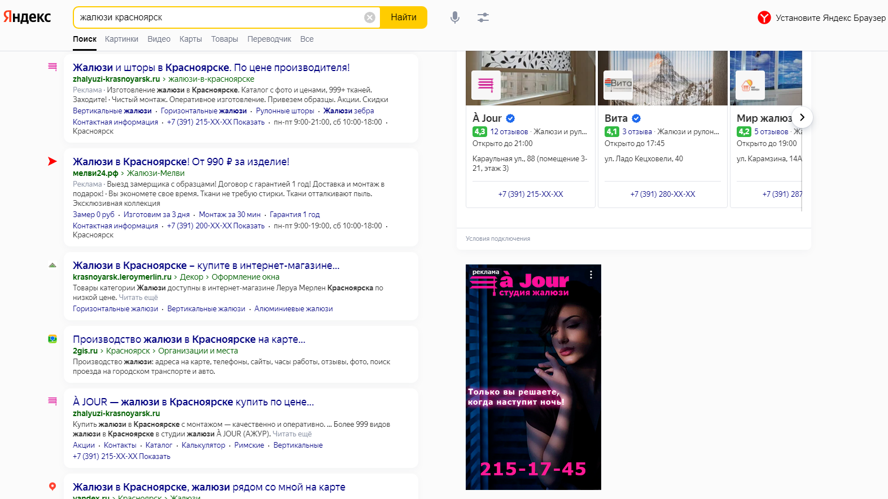Image resolution: width=888 pixels, height=499 pixels.
Task: Click the Условия подключения link
Action: tap(498, 239)
